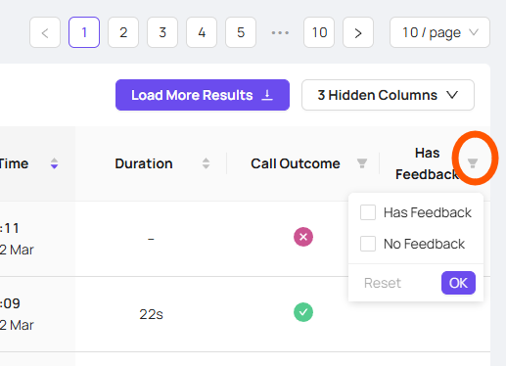Open the Has Feedback column filter icon

473,163
